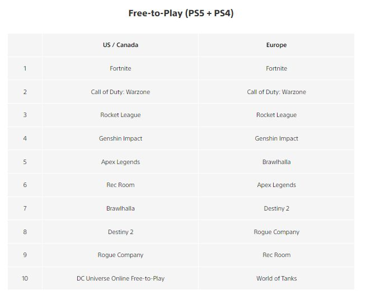The image size is (366, 294).
Task: Click Rogue Company in the Europe column
Action: click(276, 232)
